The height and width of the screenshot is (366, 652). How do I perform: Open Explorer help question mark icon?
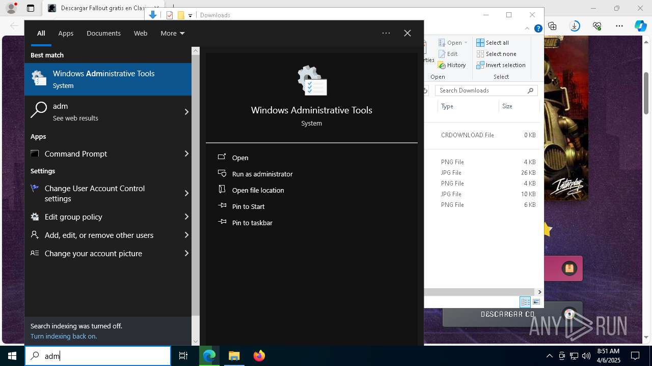tap(538, 29)
